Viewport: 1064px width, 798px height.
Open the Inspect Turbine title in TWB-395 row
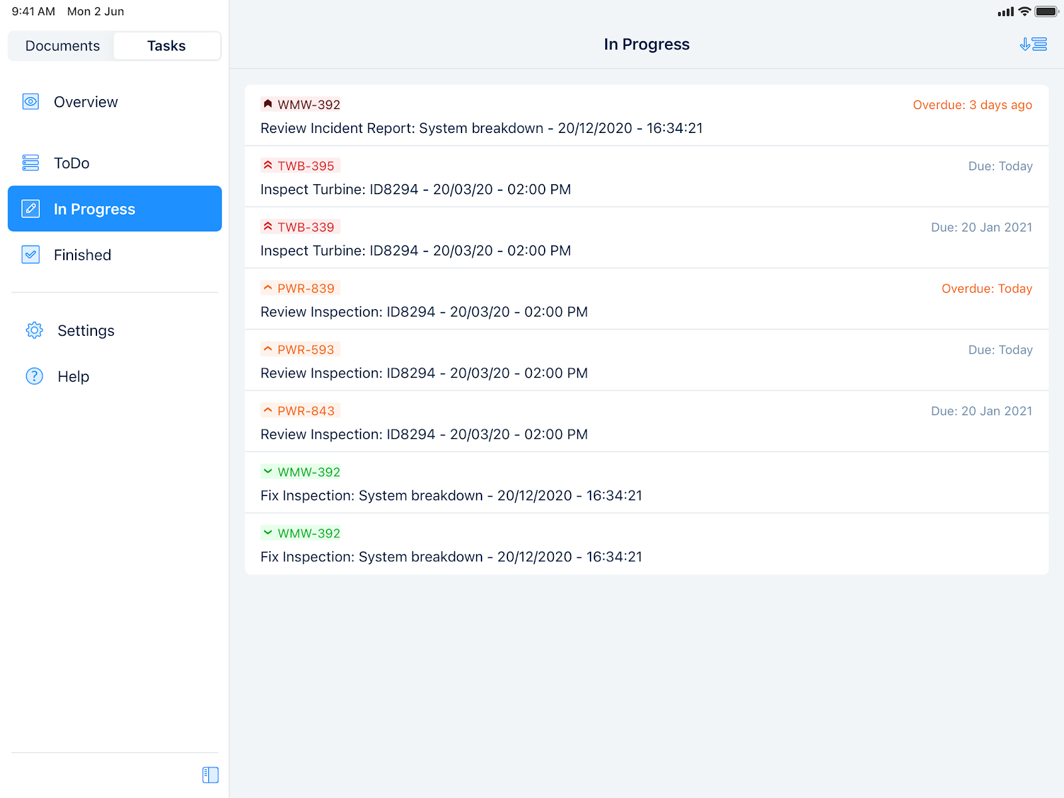416,190
